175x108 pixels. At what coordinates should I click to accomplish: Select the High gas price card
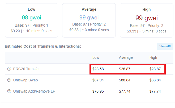[147, 20]
